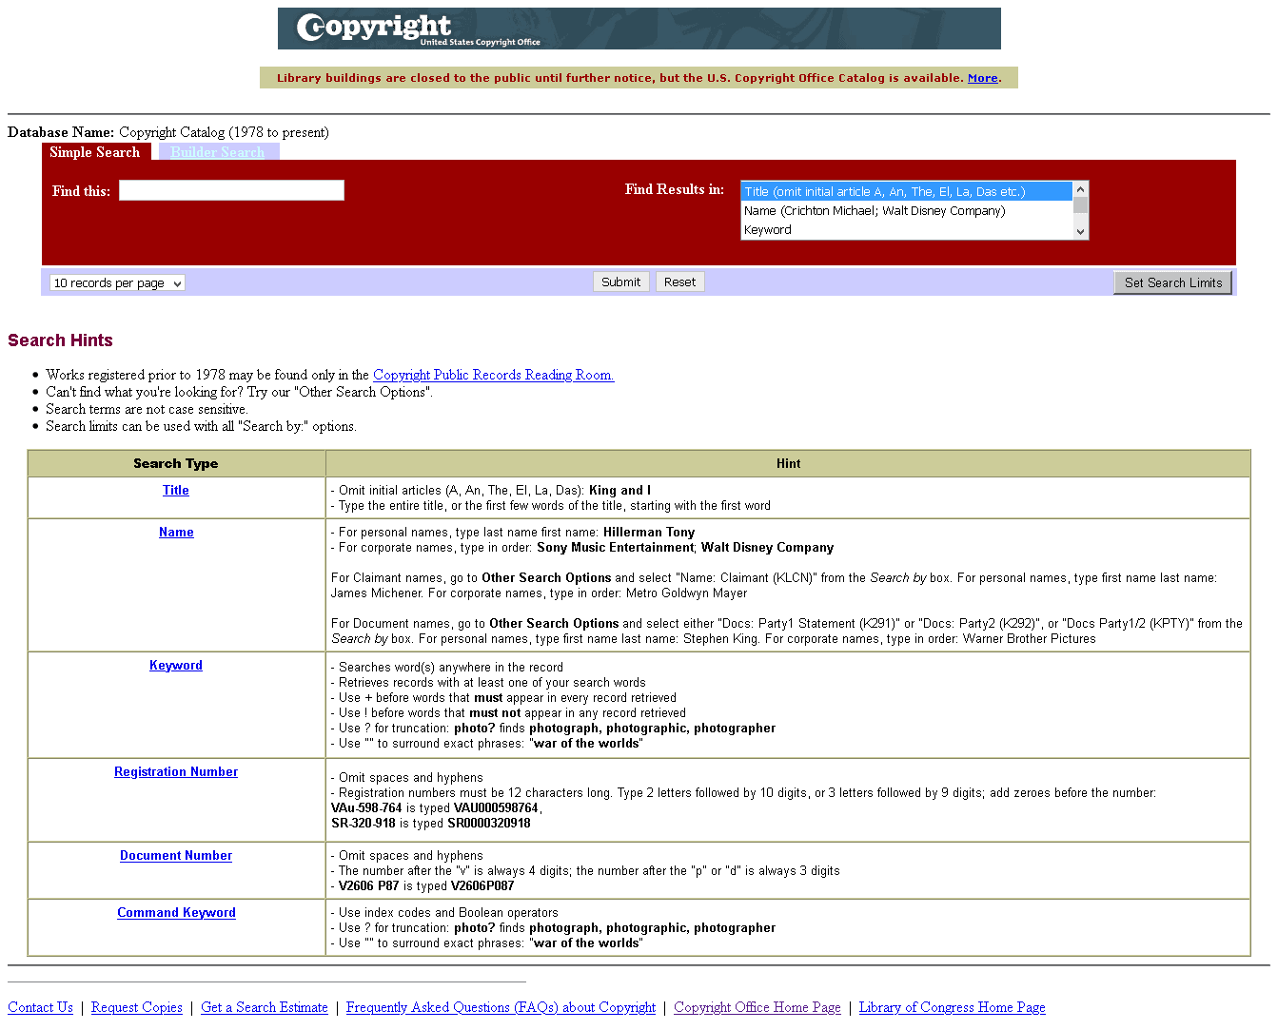
Task: Select Title option in Find Results list
Action: 905,192
